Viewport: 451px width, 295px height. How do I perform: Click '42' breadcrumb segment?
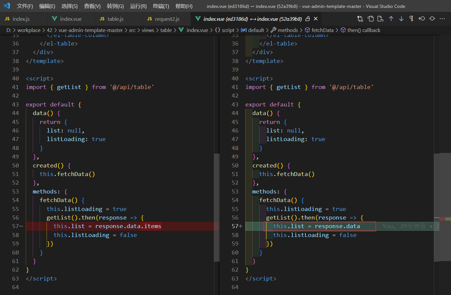coord(49,30)
